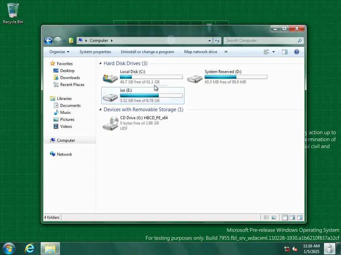Image resolution: width=341 pixels, height=255 pixels.
Task: Open Recent Places
Action: coord(72,85)
